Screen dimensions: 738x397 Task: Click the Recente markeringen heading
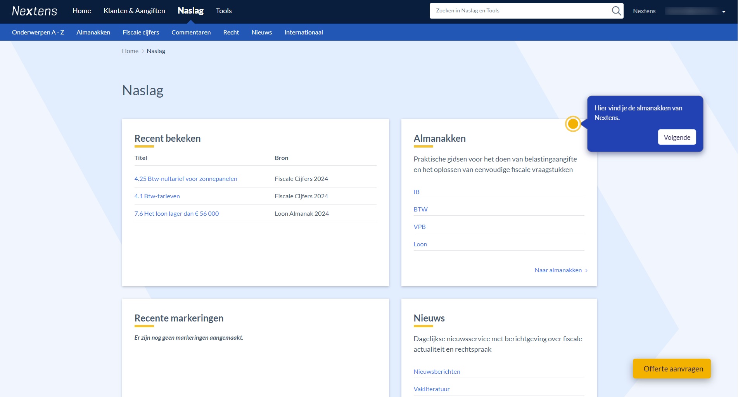coord(179,318)
